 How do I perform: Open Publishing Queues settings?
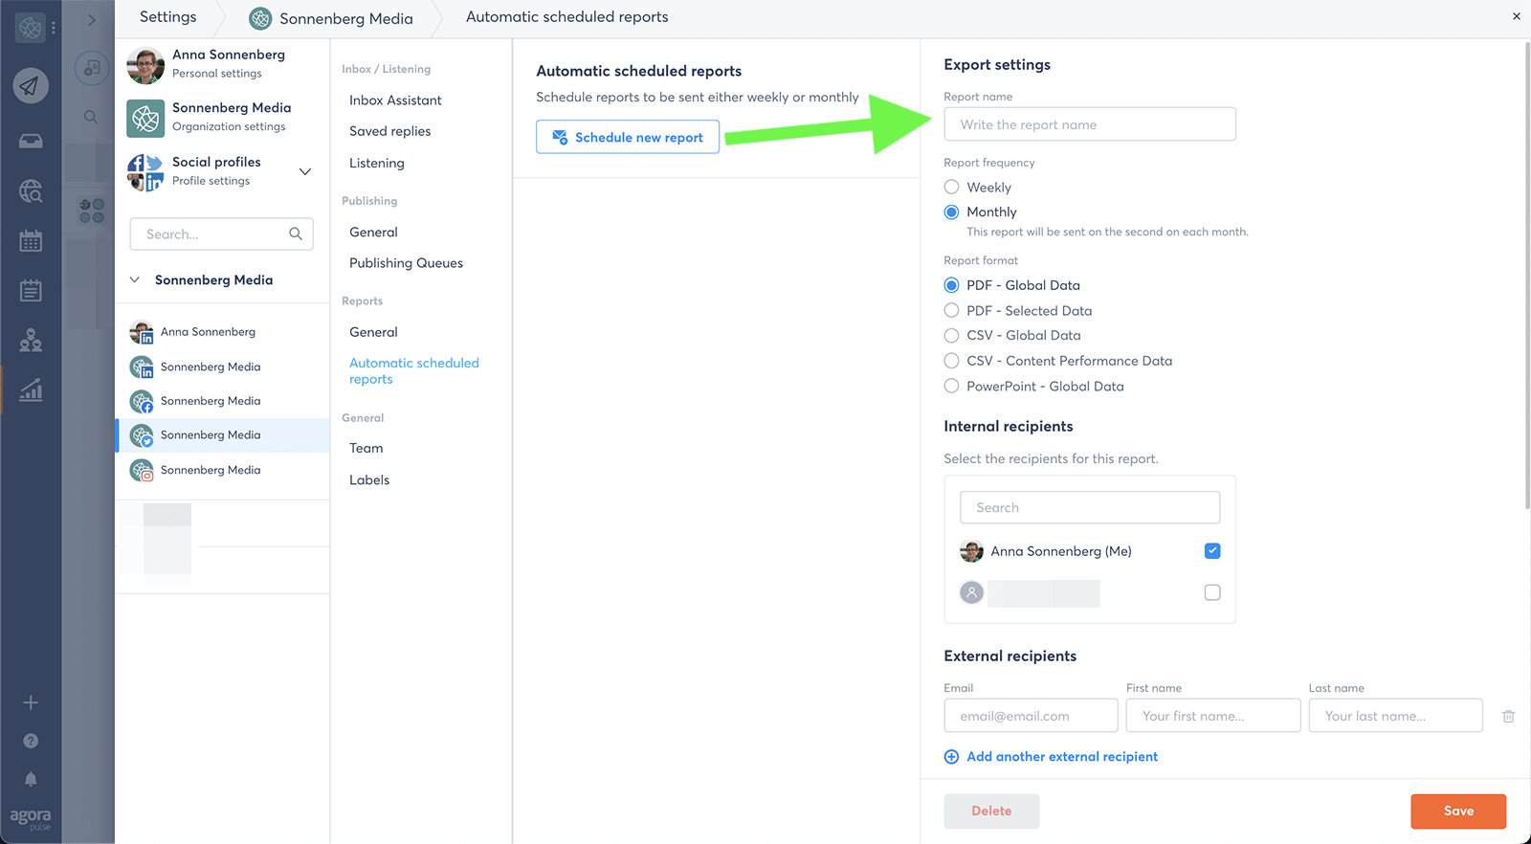point(406,263)
